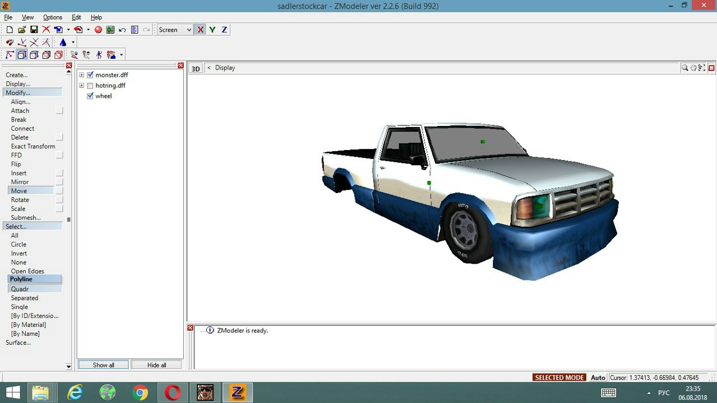Click the Undo arrow icon
This screenshot has height=403, width=717.
[x=122, y=30]
